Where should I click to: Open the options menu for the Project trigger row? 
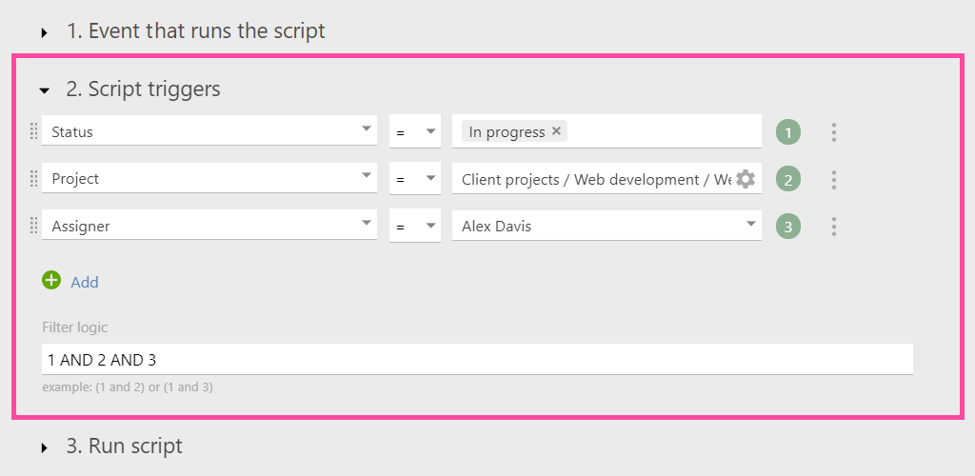[834, 180]
